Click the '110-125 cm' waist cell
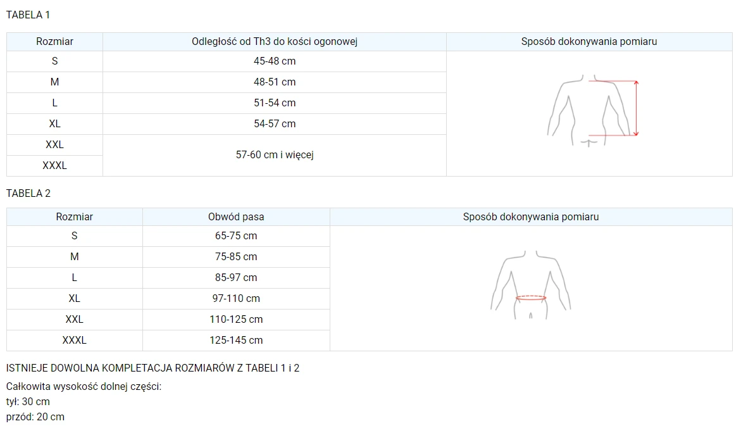This screenshot has height=426, width=741. click(236, 319)
